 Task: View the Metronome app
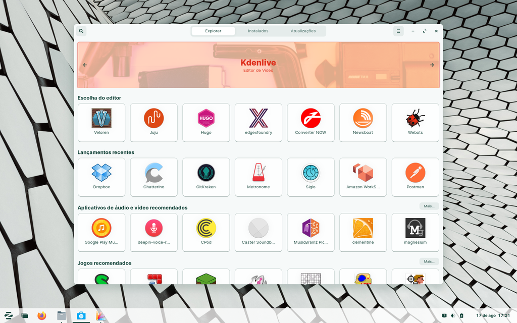258,177
